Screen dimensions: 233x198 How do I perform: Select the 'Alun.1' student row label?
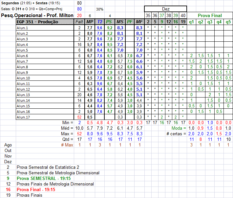22,28
